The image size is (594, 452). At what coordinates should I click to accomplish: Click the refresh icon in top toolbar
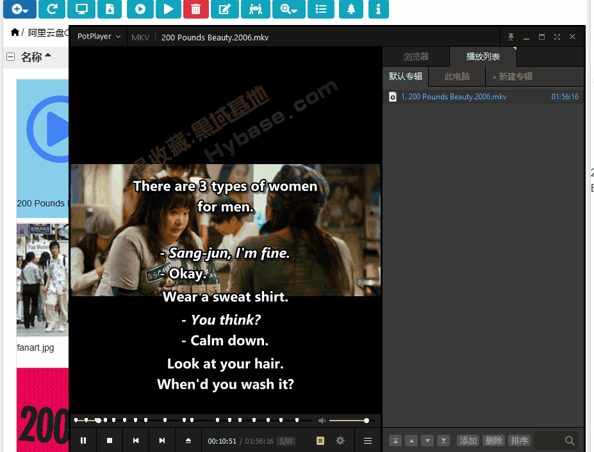52,9
